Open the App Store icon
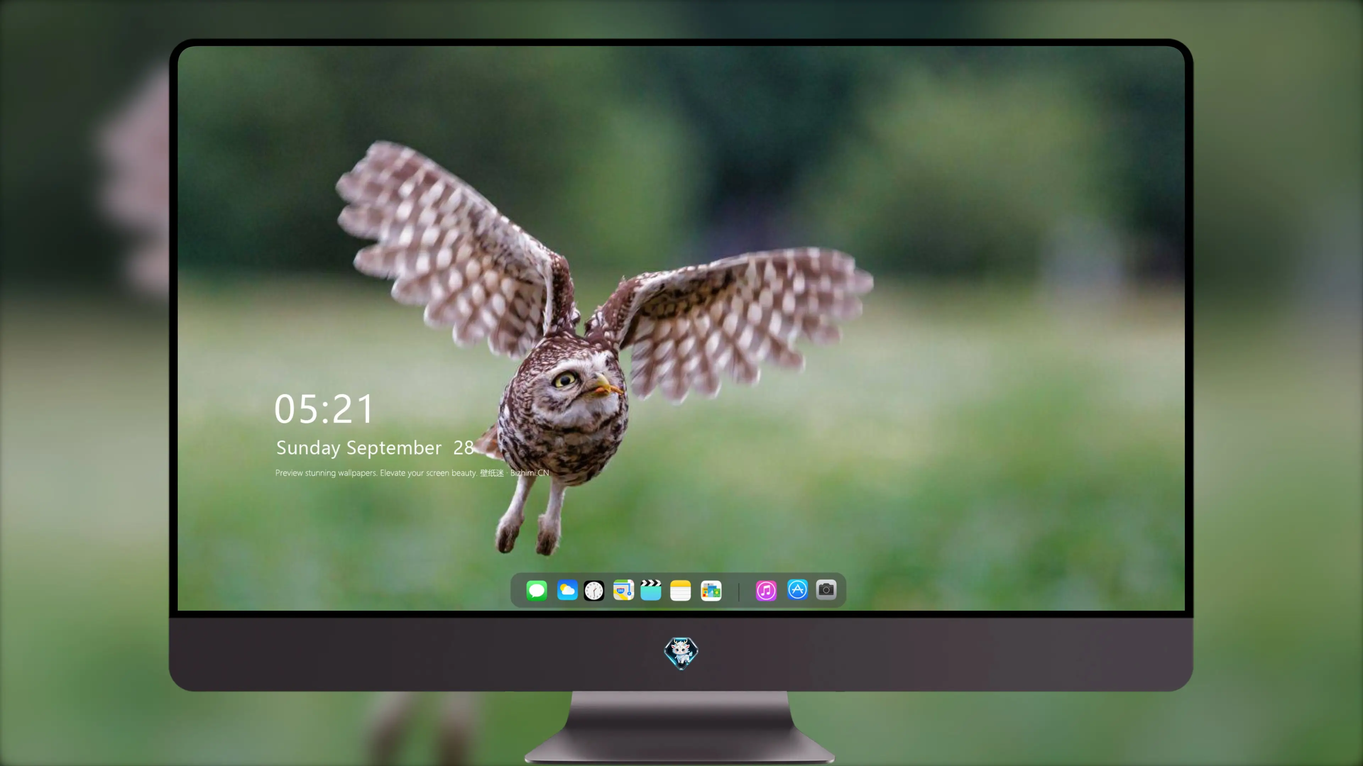 tap(797, 589)
